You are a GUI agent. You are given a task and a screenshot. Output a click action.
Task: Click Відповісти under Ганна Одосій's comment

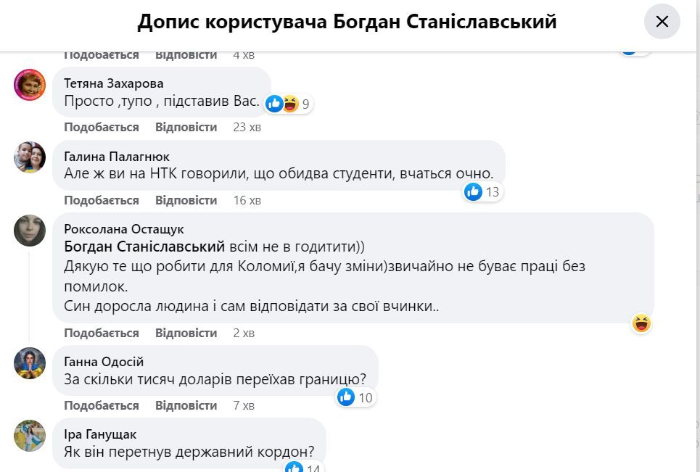[186, 405]
